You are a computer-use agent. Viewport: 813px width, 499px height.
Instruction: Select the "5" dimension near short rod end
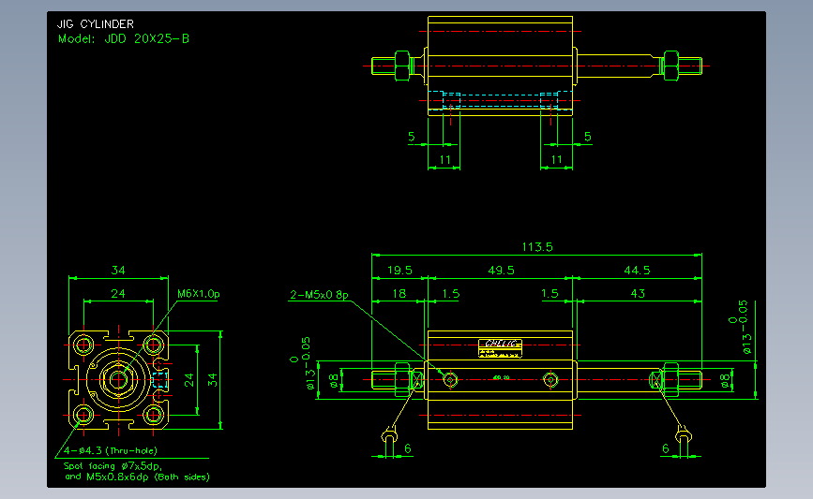411,137
